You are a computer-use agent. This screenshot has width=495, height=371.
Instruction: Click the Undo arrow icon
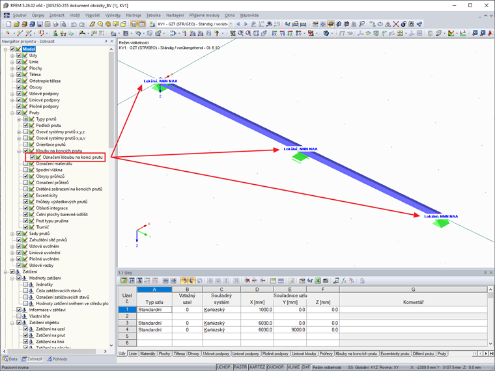coord(74,24)
